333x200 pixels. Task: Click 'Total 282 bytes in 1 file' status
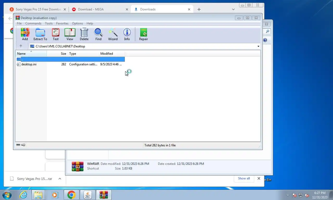click(x=160, y=145)
